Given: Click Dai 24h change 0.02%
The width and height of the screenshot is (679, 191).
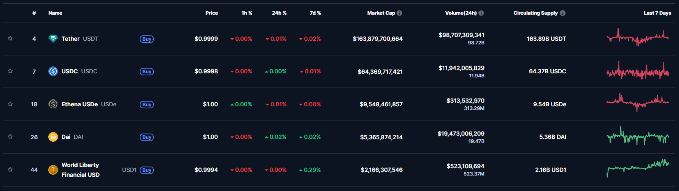Looking at the screenshot, I should [276, 137].
